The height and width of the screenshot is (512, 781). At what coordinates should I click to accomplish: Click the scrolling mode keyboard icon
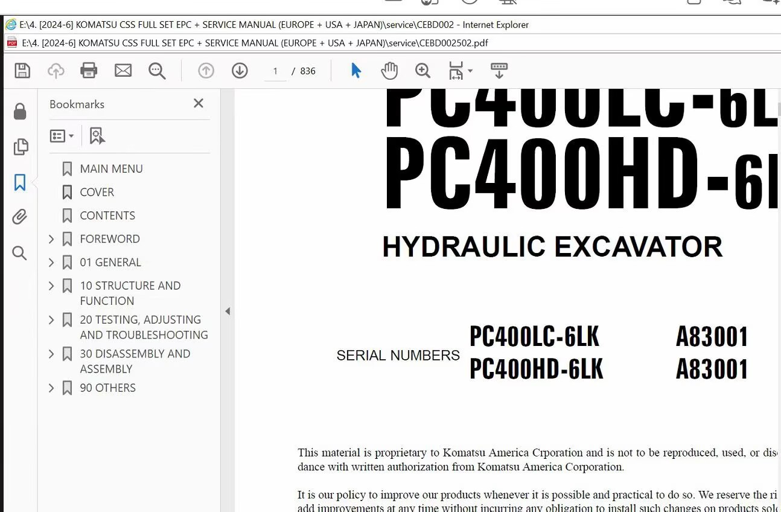[499, 71]
